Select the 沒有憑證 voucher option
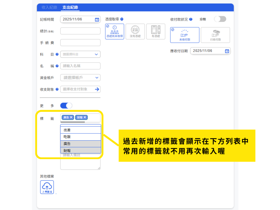The width and height of the screenshot is (280, 210). (135, 31)
